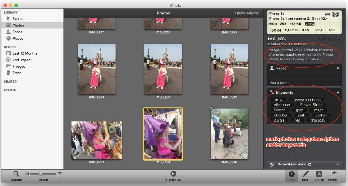Open the Share menu icon

coord(332,174)
